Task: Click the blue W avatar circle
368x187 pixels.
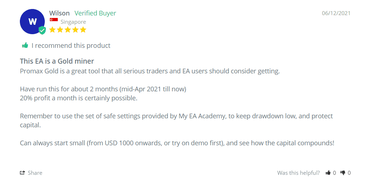Action: 33,22
